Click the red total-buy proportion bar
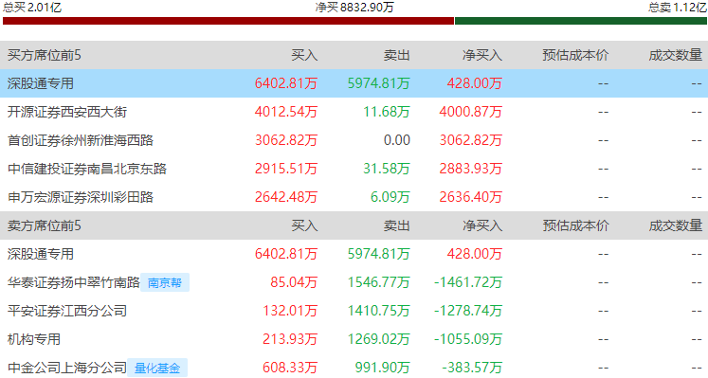The height and width of the screenshot is (378, 708). (228, 21)
